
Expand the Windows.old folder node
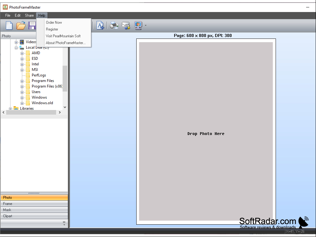pyautogui.click(x=22, y=103)
